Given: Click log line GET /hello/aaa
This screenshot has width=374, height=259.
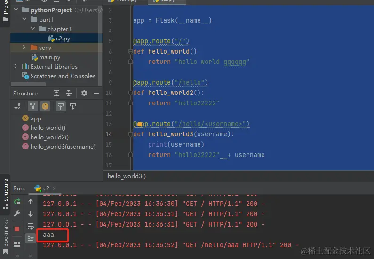Looking at the screenshot, I should click(x=170, y=245).
